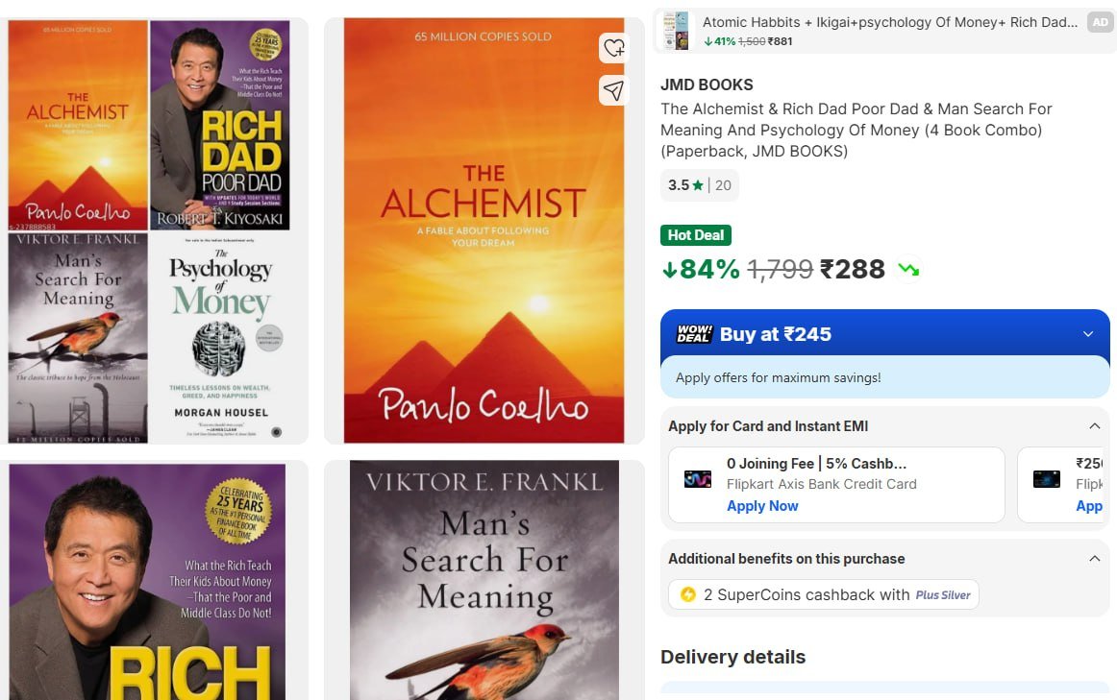Open the Rich Dad Poor Dad cover image
Image resolution: width=1117 pixels, height=700 pixels.
147,582
